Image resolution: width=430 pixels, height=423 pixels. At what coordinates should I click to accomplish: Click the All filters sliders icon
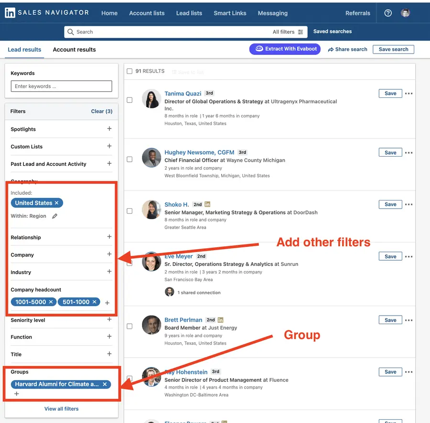pos(301,32)
